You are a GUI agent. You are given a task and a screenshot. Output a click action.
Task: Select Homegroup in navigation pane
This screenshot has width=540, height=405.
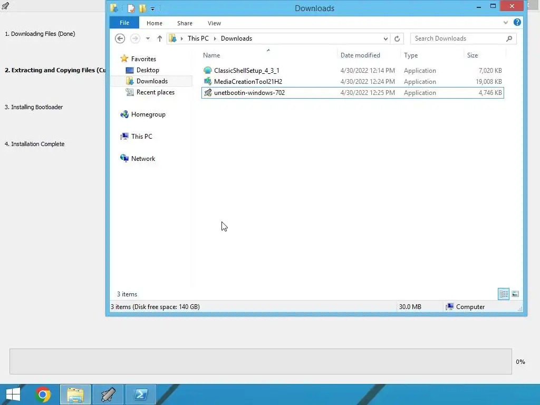(148, 114)
